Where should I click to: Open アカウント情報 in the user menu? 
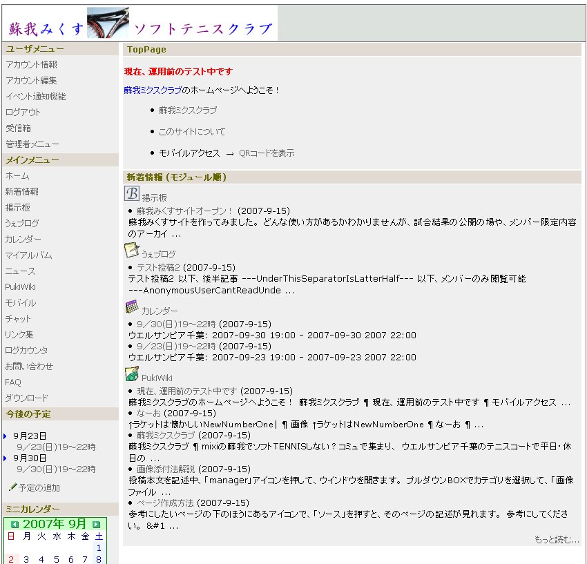pyautogui.click(x=31, y=64)
